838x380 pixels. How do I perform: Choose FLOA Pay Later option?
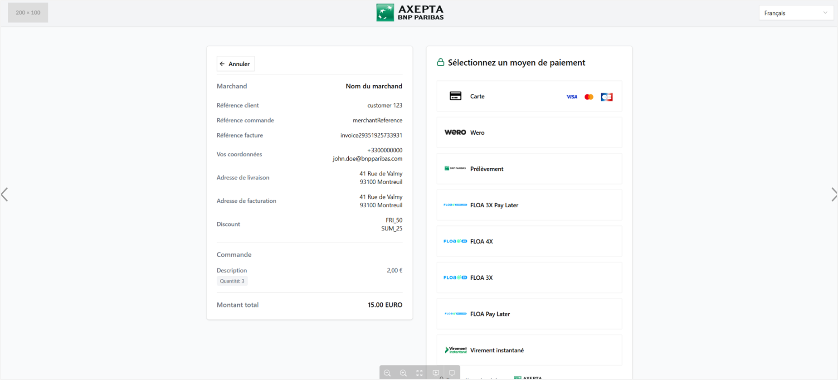[529, 314]
